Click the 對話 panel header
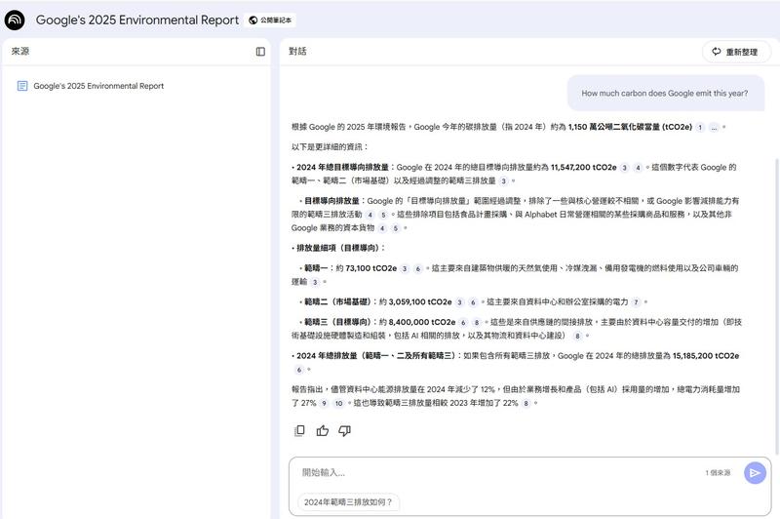 (x=297, y=52)
